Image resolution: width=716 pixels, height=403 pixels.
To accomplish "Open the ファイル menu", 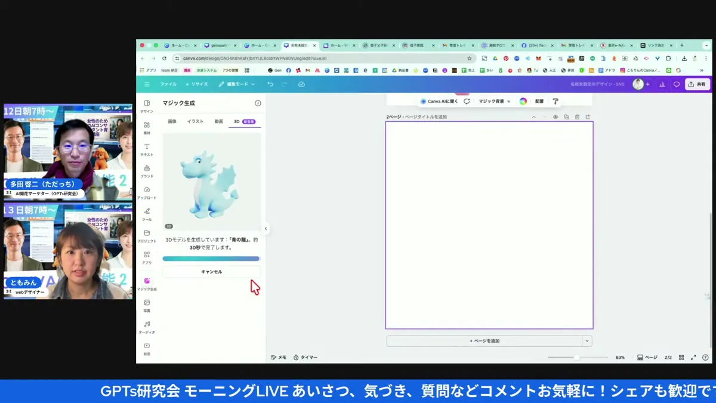I will tap(168, 84).
